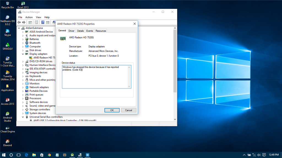Open the View menu in Device Manager

coord(39,17)
